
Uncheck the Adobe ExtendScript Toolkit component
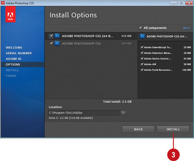142,47
